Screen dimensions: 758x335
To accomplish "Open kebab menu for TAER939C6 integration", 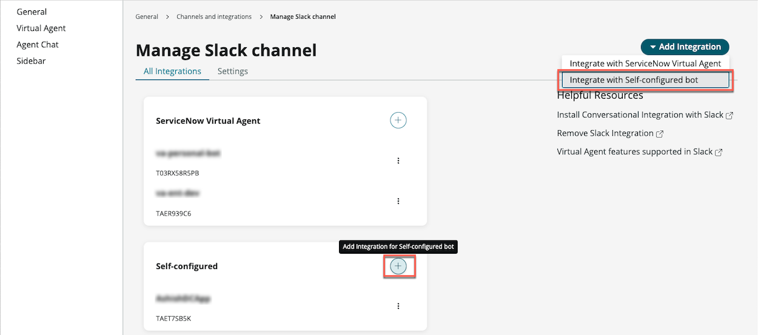I will tap(398, 201).
